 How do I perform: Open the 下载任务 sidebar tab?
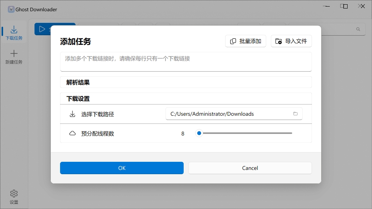(14, 33)
